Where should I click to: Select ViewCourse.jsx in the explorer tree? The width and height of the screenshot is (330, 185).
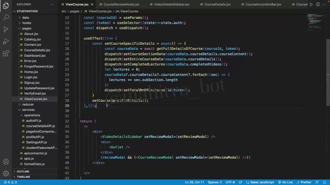click(x=36, y=99)
